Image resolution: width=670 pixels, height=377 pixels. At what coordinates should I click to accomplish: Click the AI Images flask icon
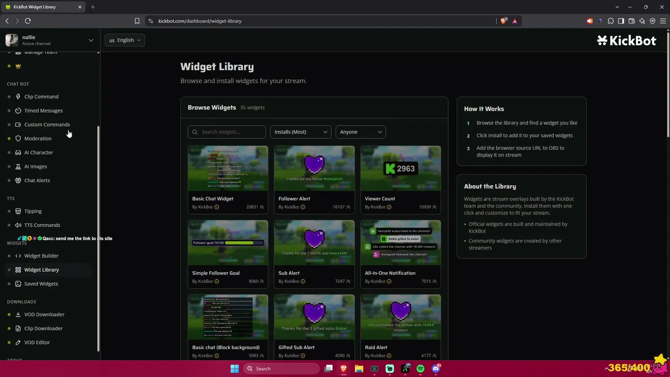click(x=18, y=167)
